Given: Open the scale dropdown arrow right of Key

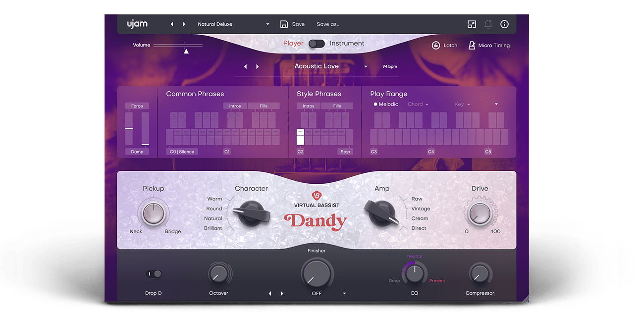Looking at the screenshot, I should 496,105.
